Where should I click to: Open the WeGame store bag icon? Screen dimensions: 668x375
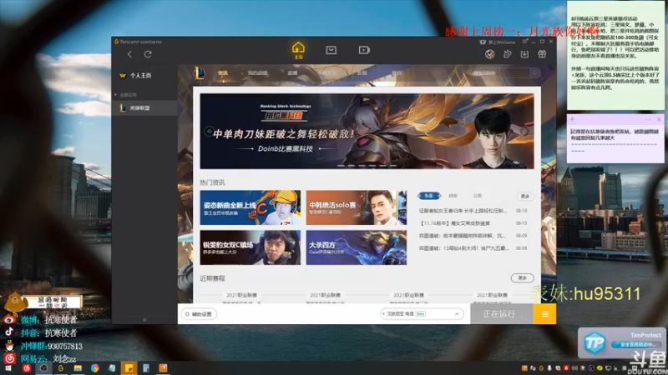[x=331, y=50]
